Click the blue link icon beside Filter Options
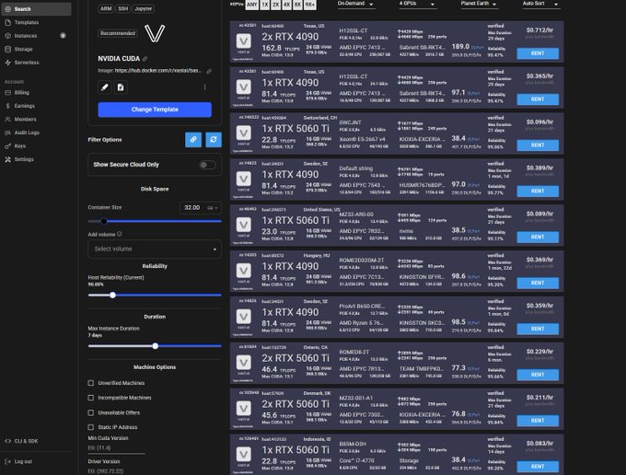 (x=193, y=139)
